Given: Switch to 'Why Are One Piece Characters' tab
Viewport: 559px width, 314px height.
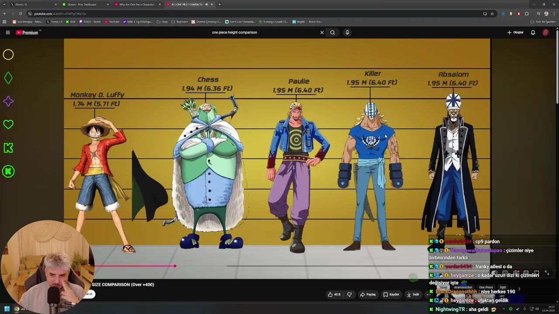Looking at the screenshot, I should click(136, 4).
